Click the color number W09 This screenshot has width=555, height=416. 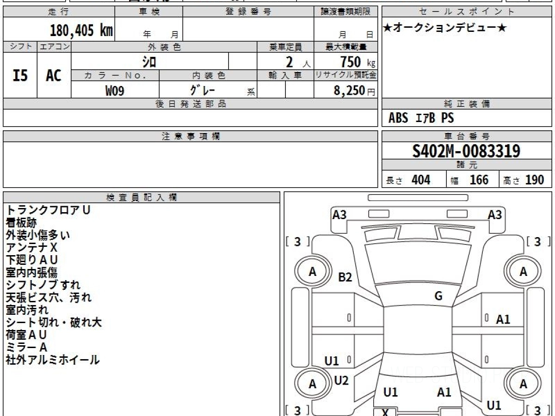coord(115,91)
